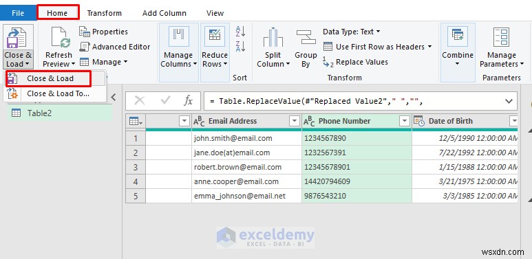This screenshot has height=259, width=532.
Task: Open the Manage Columns dropdown label
Action: point(179,60)
